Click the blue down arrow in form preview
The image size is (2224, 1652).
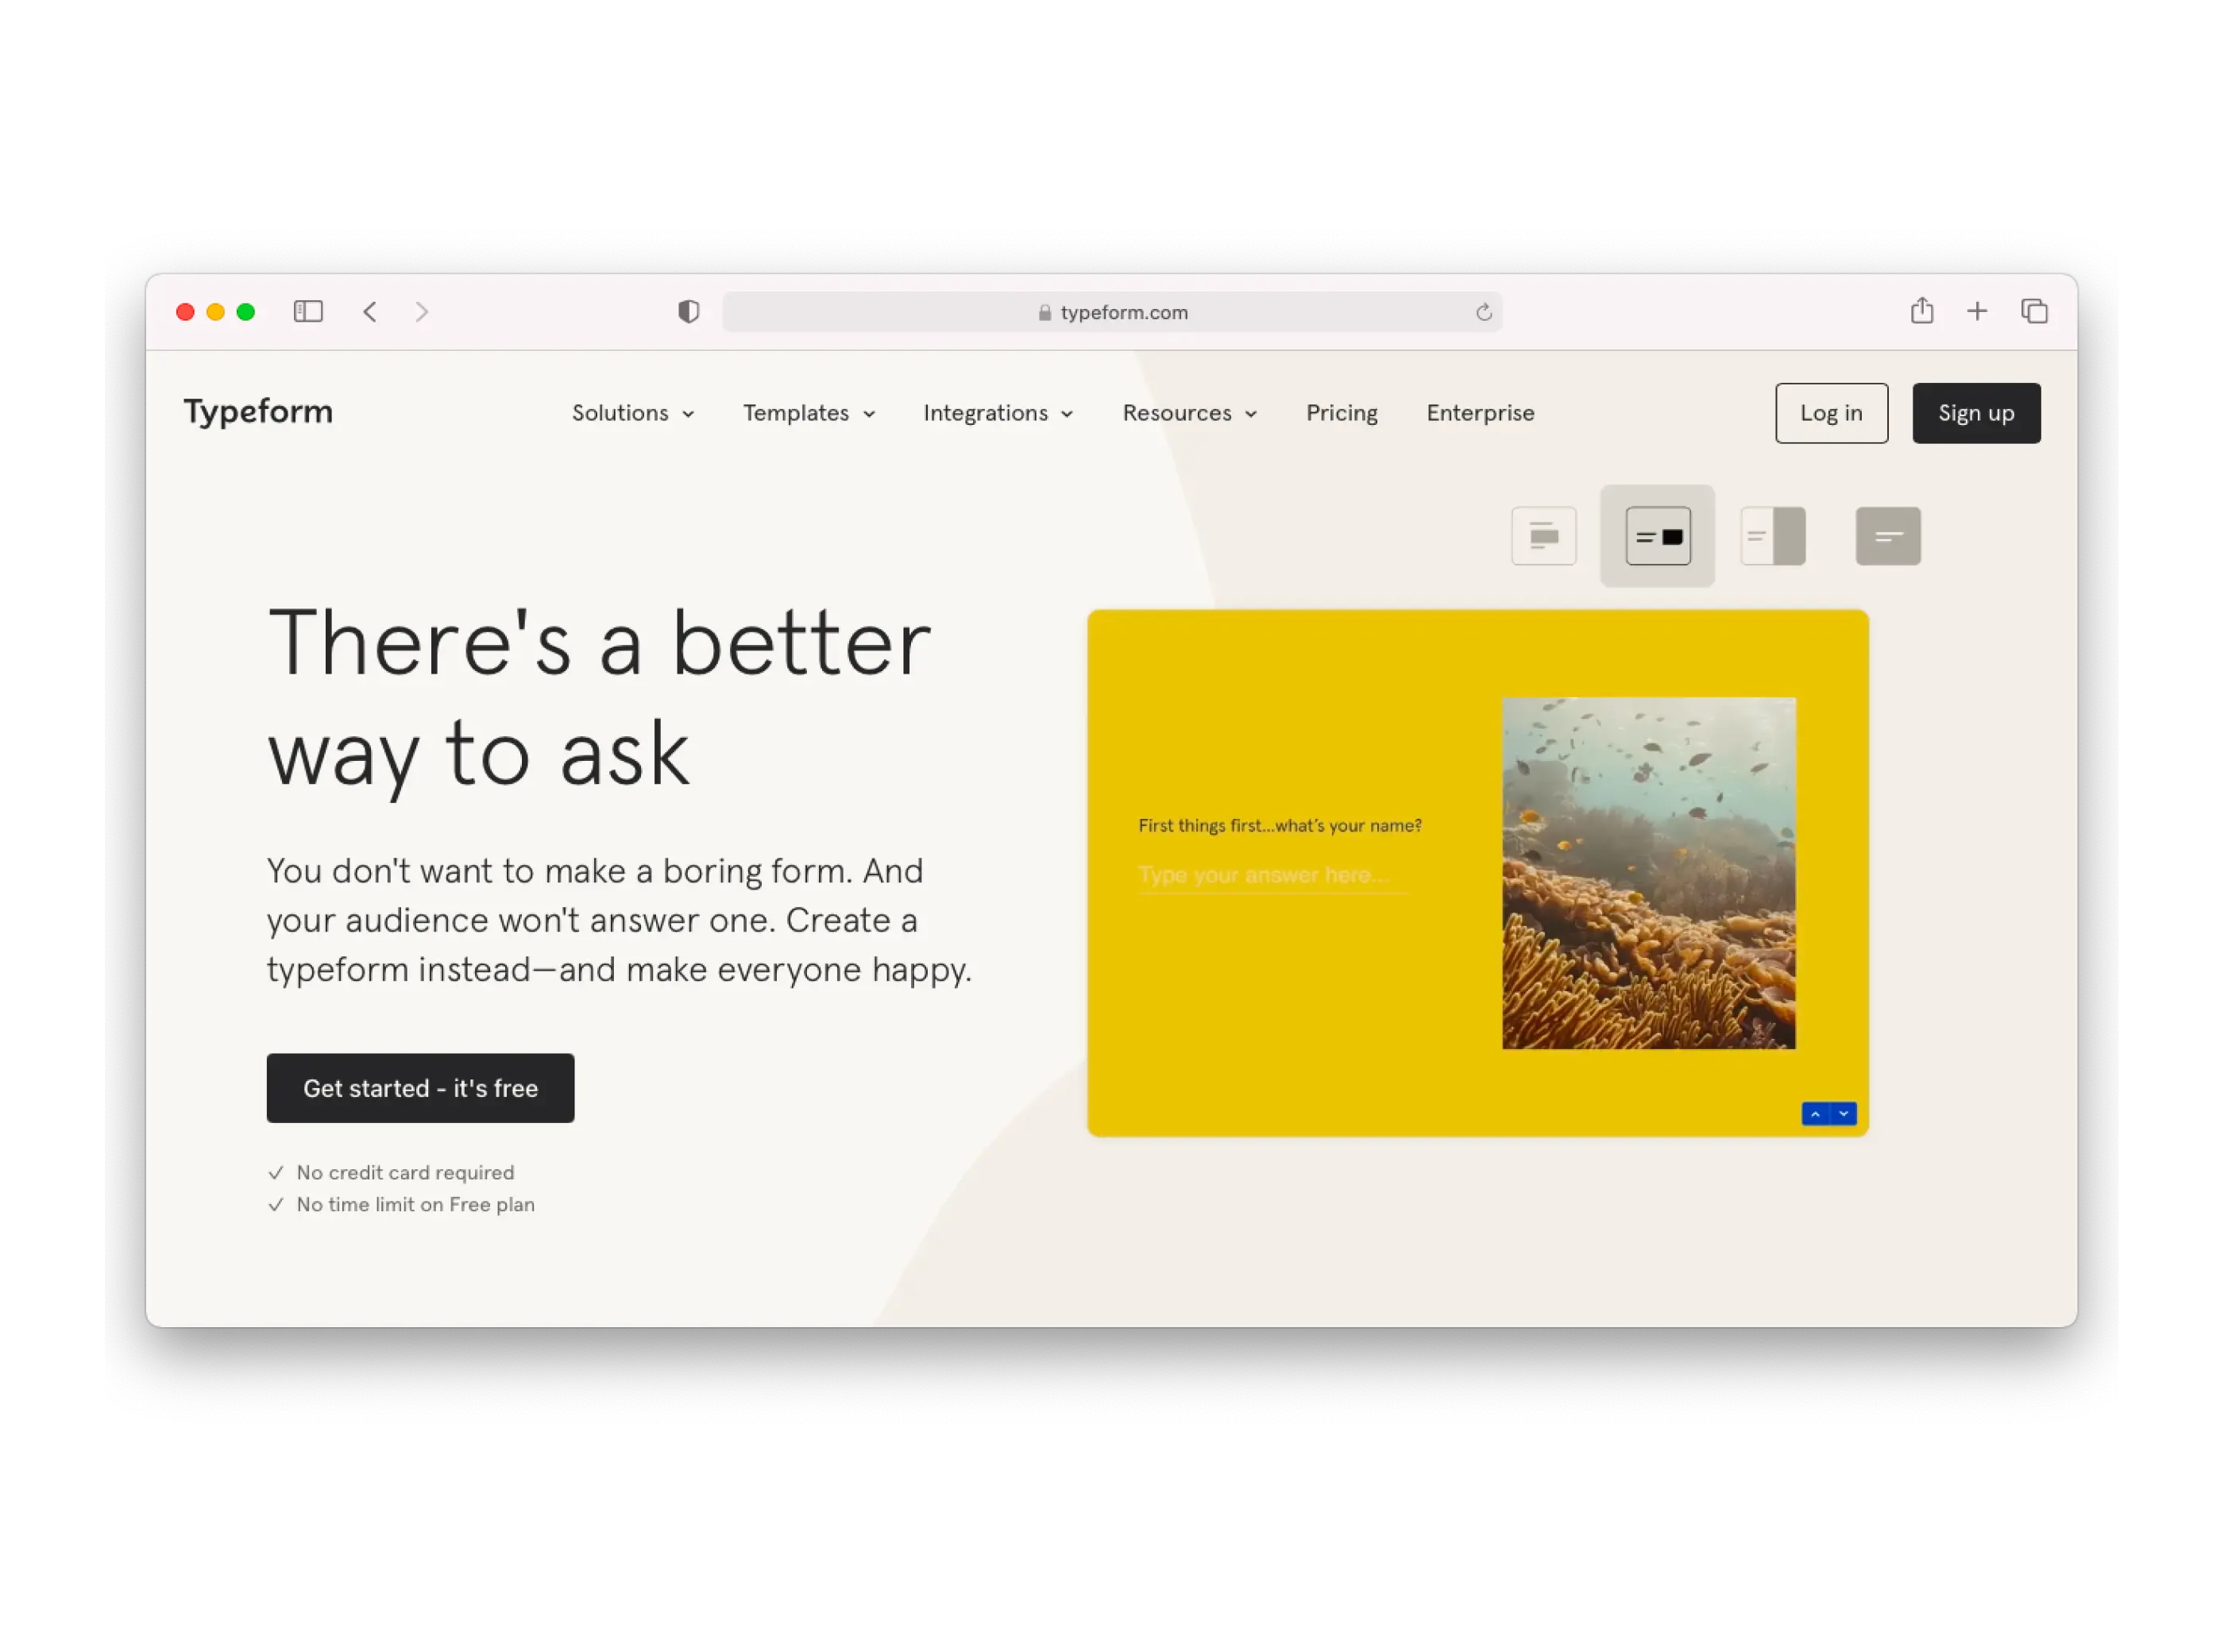coord(1843,1114)
